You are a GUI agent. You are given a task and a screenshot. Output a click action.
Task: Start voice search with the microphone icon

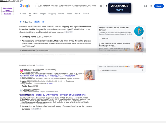click(106, 6)
